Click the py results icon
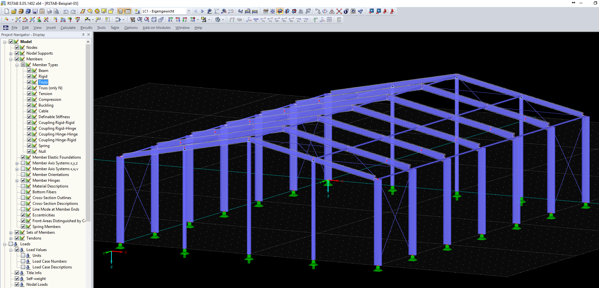Image resolution: width=599 pixels, height=288 pixels. click(299, 20)
